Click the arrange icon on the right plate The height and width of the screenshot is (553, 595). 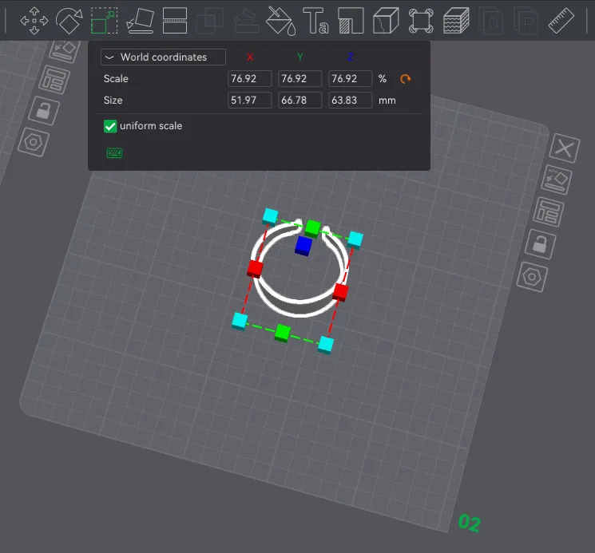(549, 212)
